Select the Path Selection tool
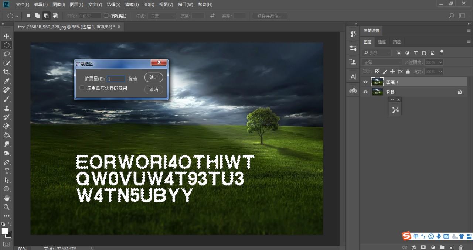This screenshot has width=473, height=250. 6,180
